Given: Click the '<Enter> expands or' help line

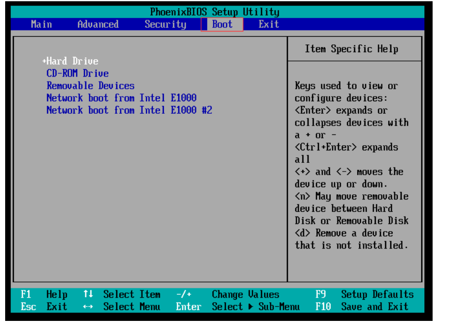Looking at the screenshot, I should [341, 110].
